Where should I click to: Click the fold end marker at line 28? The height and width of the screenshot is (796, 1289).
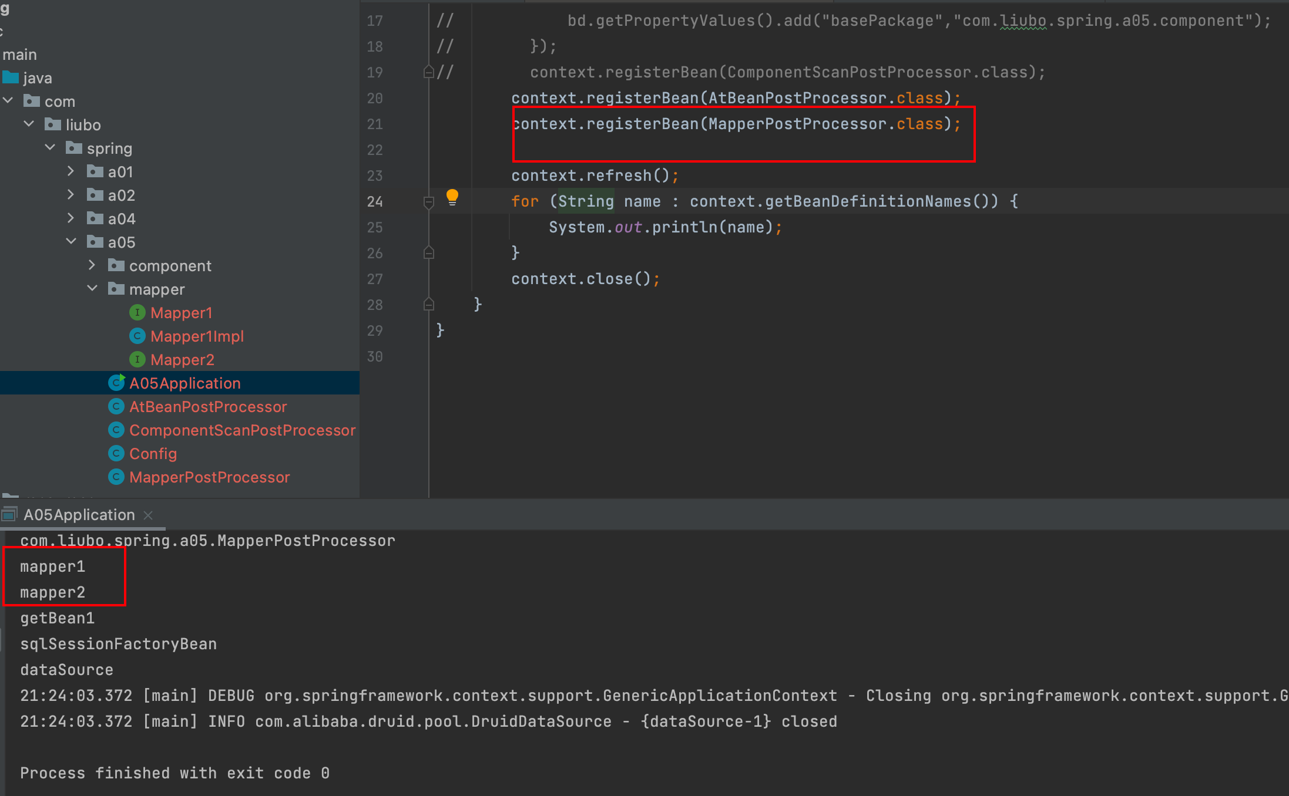coord(429,304)
